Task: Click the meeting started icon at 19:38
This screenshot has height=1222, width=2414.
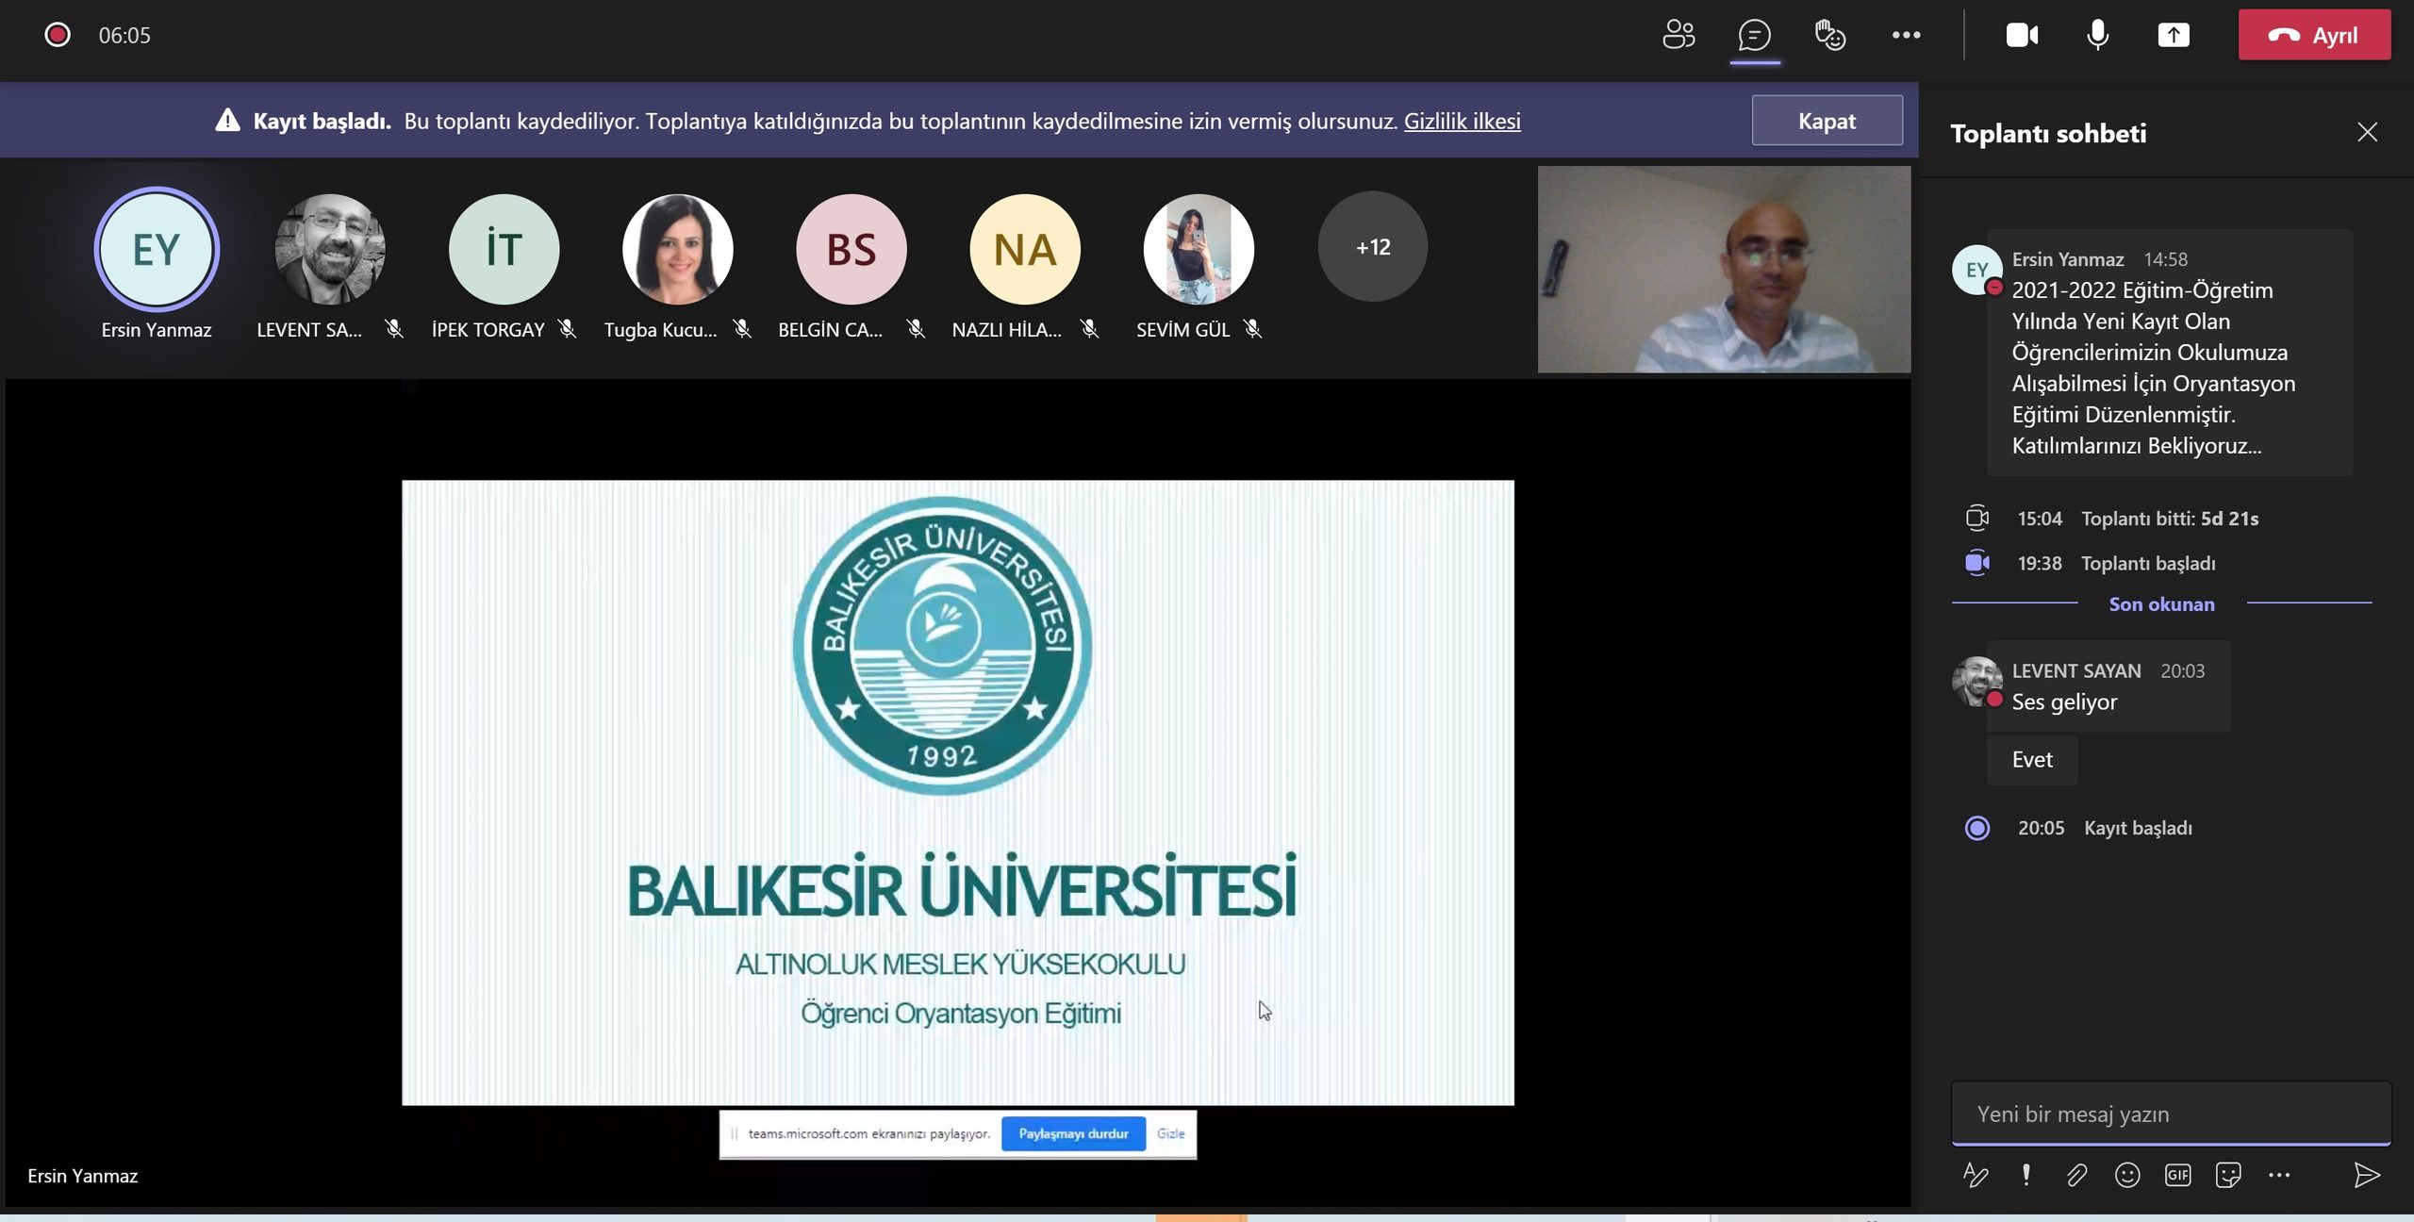Action: coord(1976,563)
